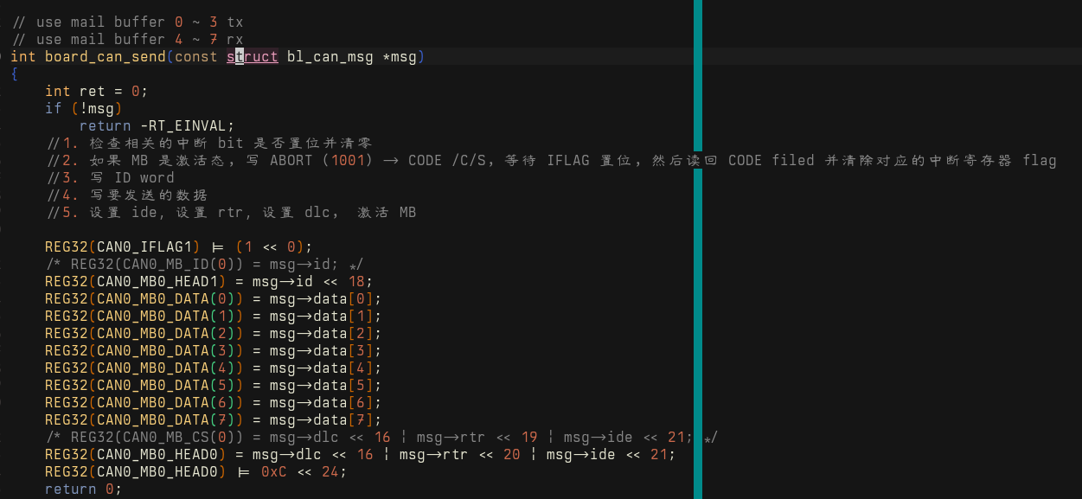Image resolution: width=1082 pixels, height=499 pixels.
Task: Click the commented-out CAN0_MB_ID(0) line
Action: (204, 265)
